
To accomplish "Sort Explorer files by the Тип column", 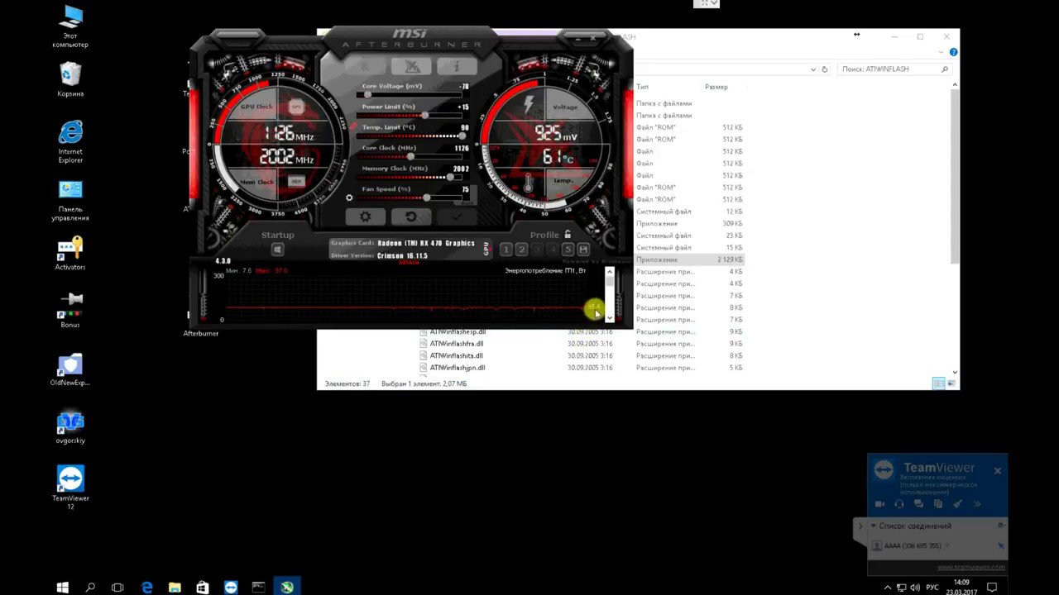I will click(643, 87).
